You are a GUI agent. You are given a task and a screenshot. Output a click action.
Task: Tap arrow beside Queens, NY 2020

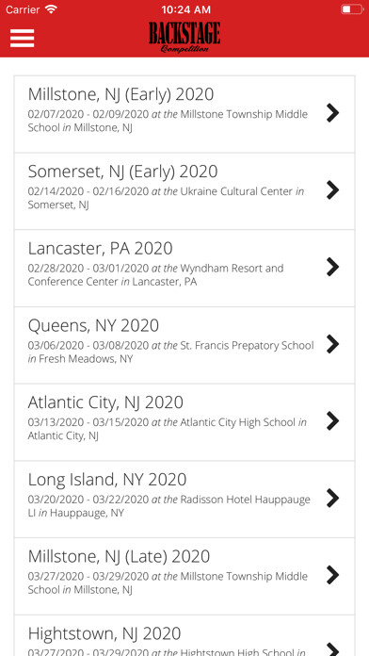(332, 344)
